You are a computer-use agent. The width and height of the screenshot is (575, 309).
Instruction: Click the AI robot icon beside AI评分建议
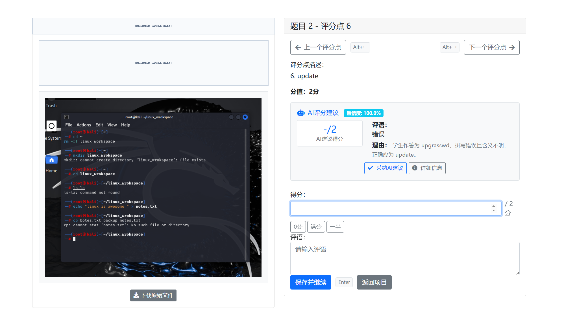click(300, 113)
